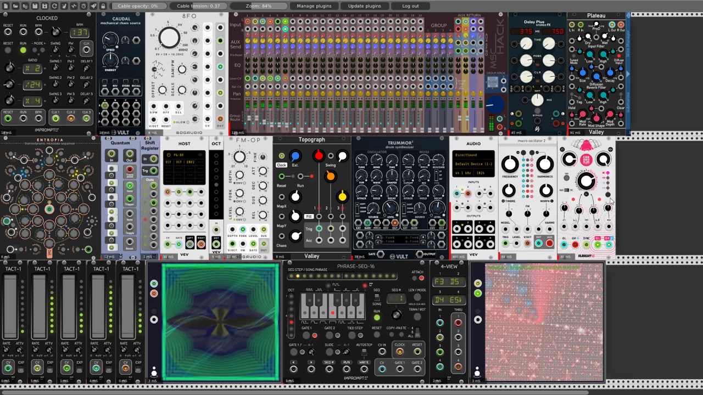Click the large frequency knob on 8FO
The image size is (703, 395).
[x=169, y=37]
